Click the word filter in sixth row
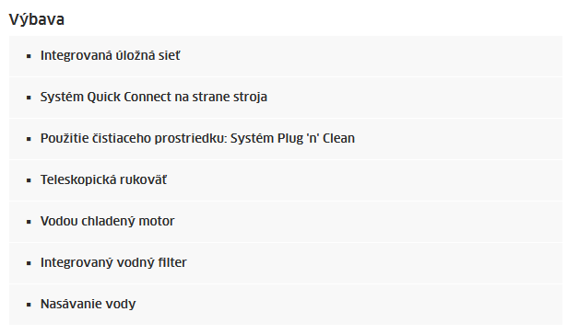The image size is (579, 335). (172, 262)
